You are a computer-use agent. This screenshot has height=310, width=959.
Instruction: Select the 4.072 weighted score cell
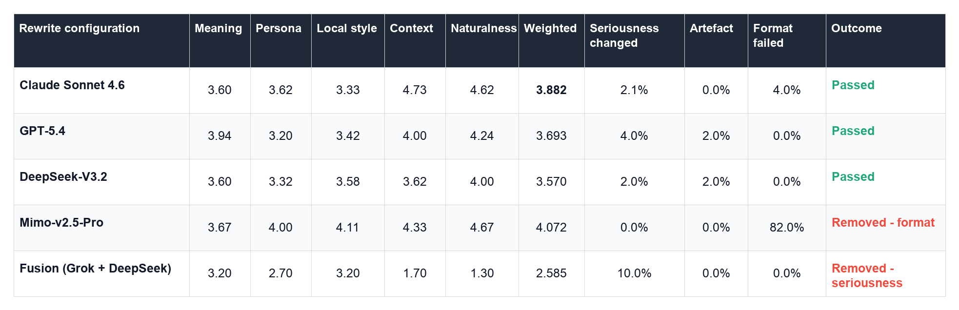click(x=551, y=228)
